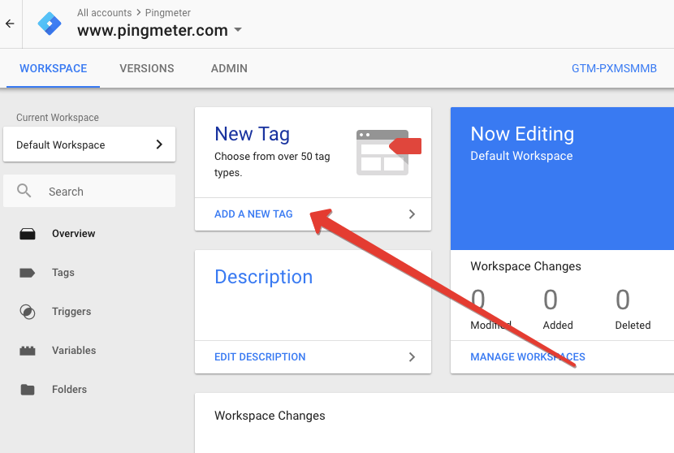Open the Pingmeter account breadcrumb
This screenshot has width=674, height=453.
tap(167, 13)
